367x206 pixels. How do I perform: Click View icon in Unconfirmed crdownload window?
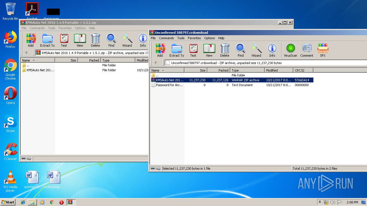point(209,50)
